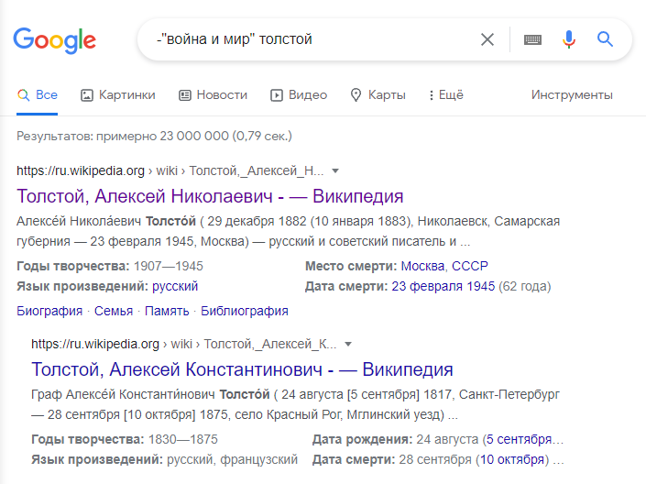Open the Видео results tab
This screenshot has width=646, height=484.
point(299,94)
